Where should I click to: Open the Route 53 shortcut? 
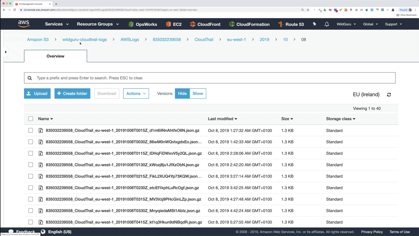[291, 24]
